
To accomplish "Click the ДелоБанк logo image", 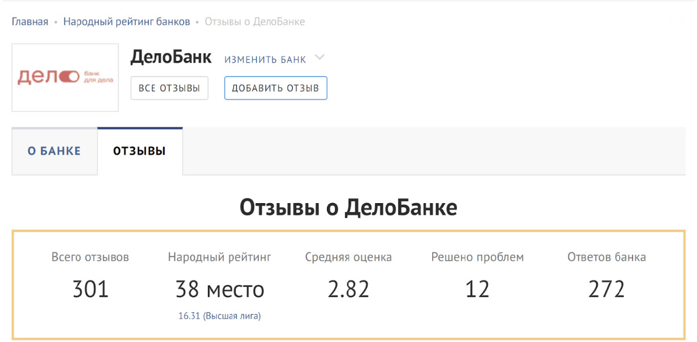I will point(65,77).
